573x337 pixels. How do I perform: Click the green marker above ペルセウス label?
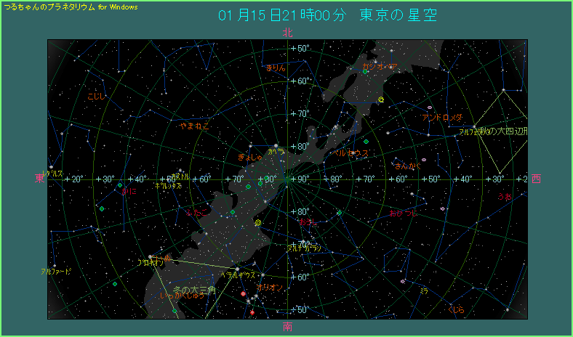367,141
